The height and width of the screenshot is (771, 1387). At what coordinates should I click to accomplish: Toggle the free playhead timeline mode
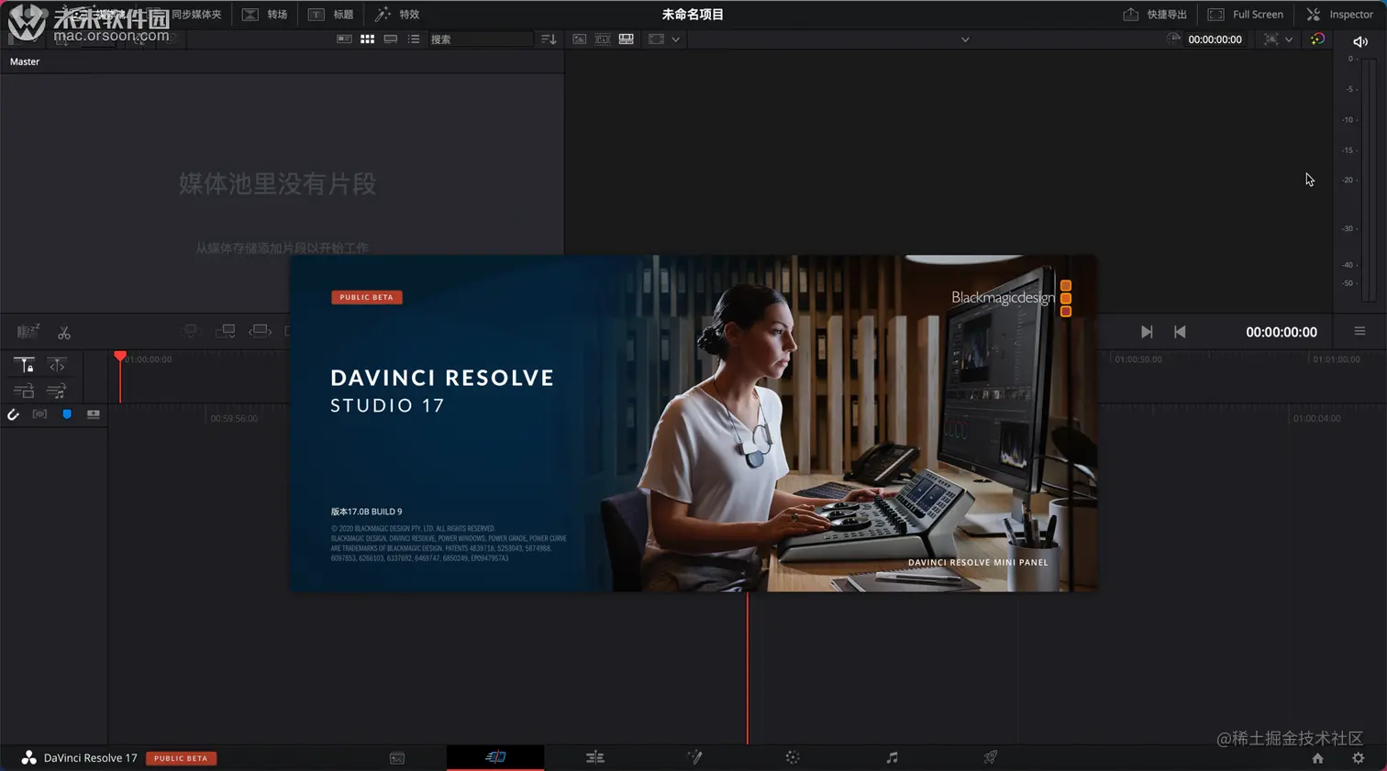tap(57, 365)
